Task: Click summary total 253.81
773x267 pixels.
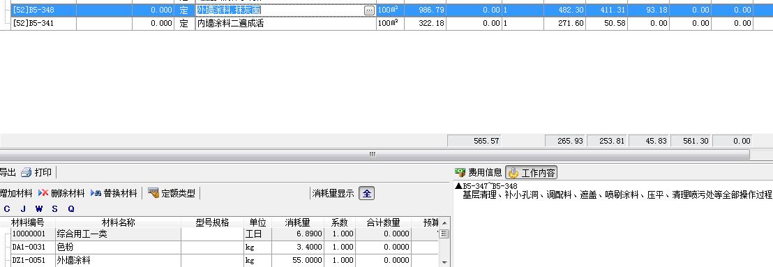Action: tap(608, 141)
